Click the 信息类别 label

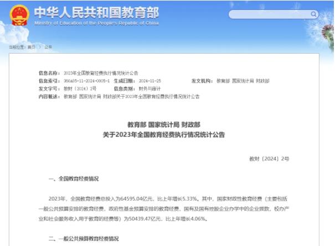point(125,88)
